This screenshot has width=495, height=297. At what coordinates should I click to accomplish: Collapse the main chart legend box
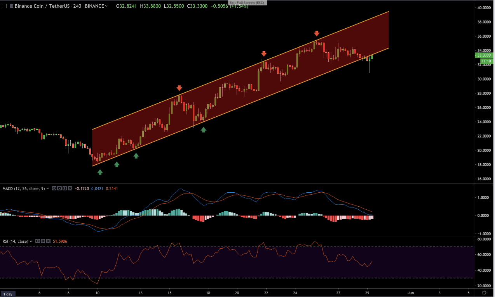(5, 6)
